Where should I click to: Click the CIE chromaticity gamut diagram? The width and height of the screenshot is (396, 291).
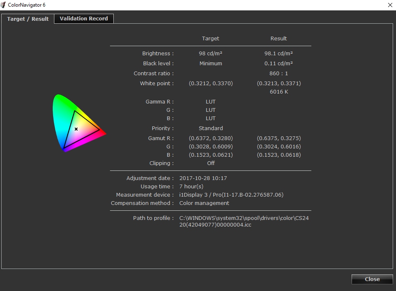[x=79, y=123]
